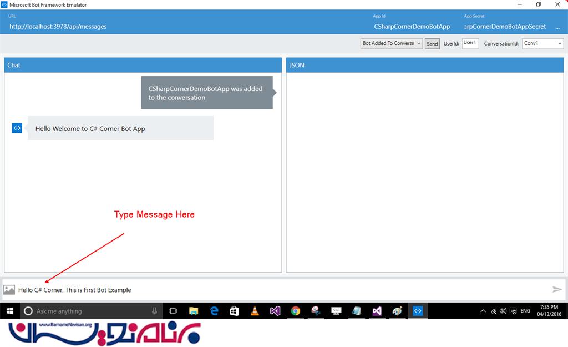Click the App Id CSharpCornerDemoBotApp field
The image size is (568, 347).
point(412,27)
